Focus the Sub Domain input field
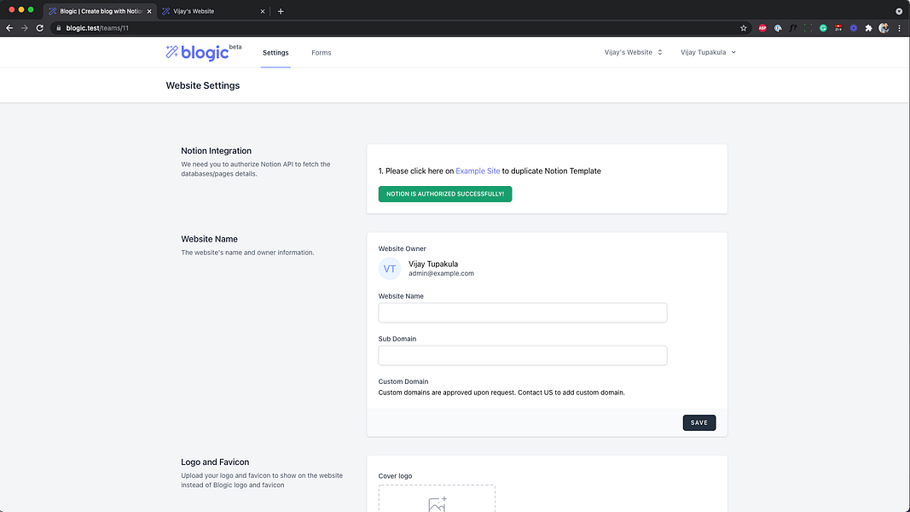This screenshot has width=910, height=512. point(522,355)
